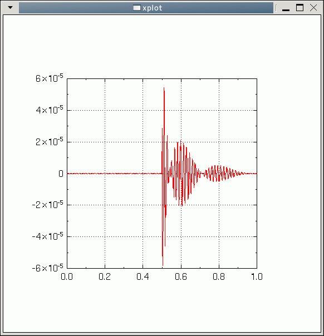Click the xplot title text
The image size is (324, 336).
pos(152,8)
